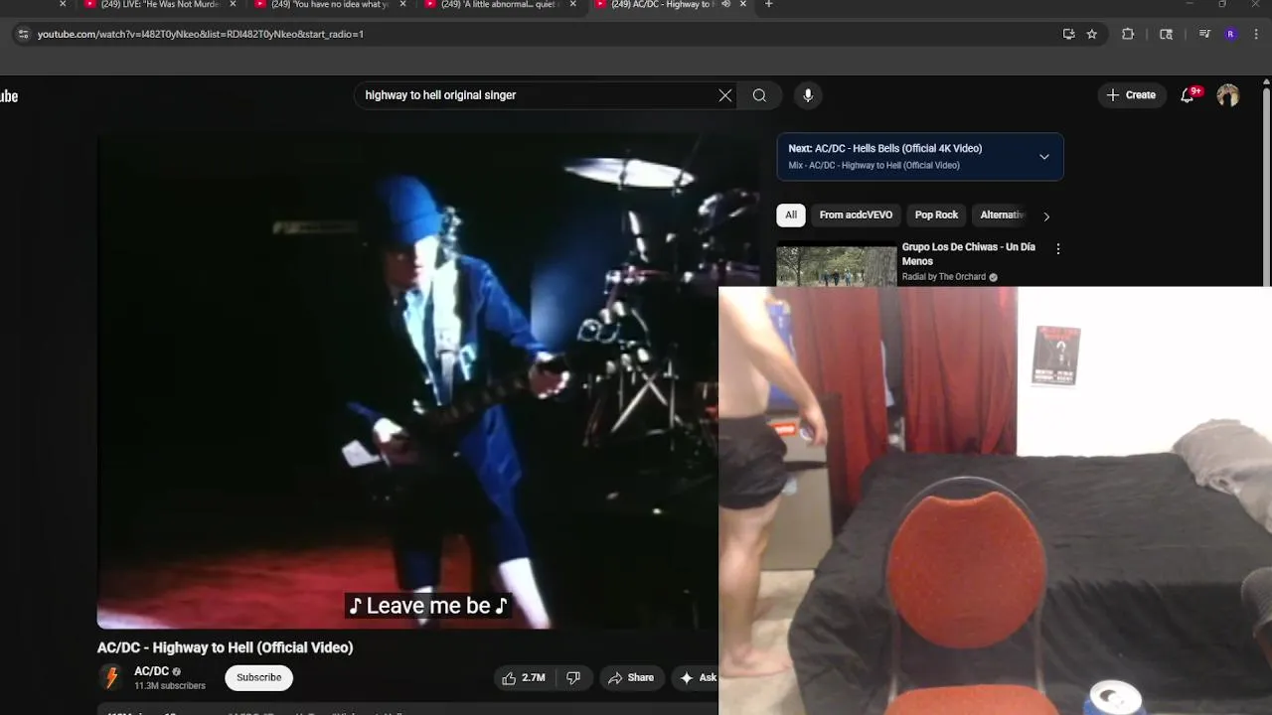Open the browser extensions puzzle icon
Image resolution: width=1272 pixels, height=715 pixels.
(1128, 34)
